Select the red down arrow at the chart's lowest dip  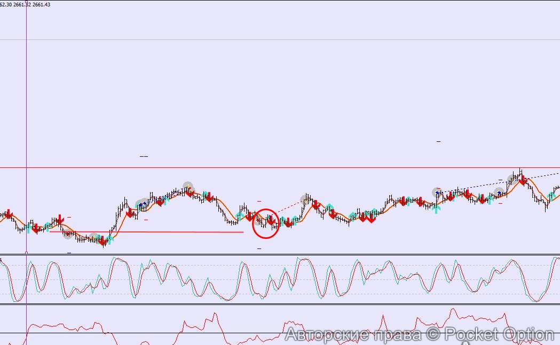102,241
